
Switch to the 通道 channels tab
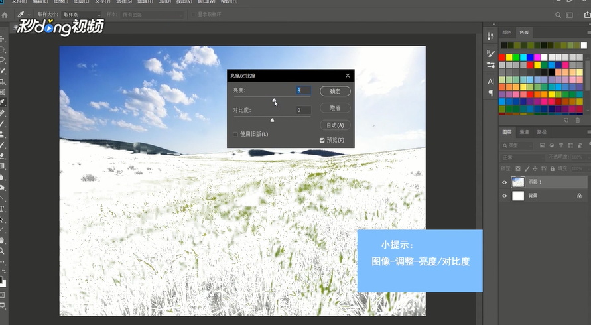(x=524, y=132)
